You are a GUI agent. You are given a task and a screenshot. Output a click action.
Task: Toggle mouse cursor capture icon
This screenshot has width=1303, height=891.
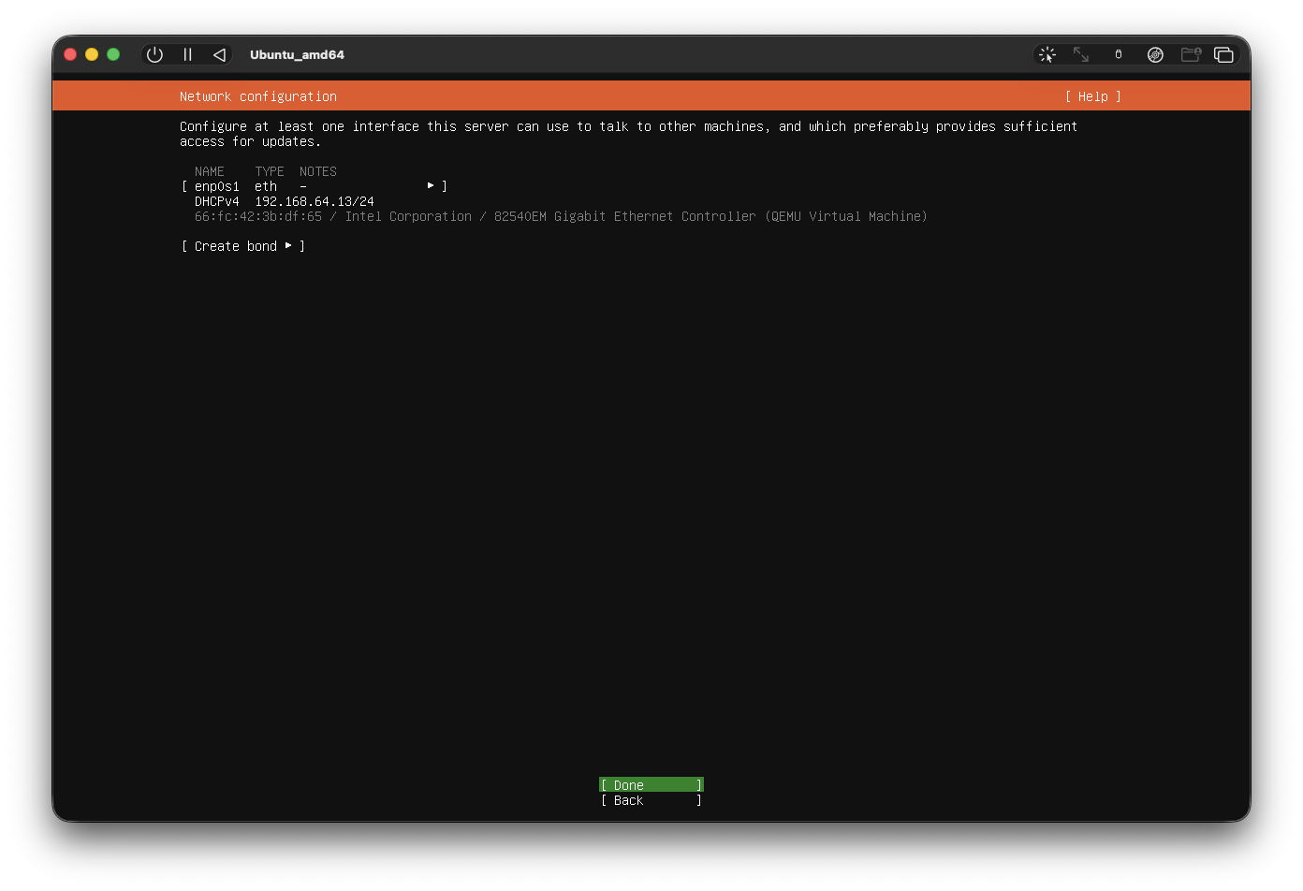pyautogui.click(x=1047, y=55)
